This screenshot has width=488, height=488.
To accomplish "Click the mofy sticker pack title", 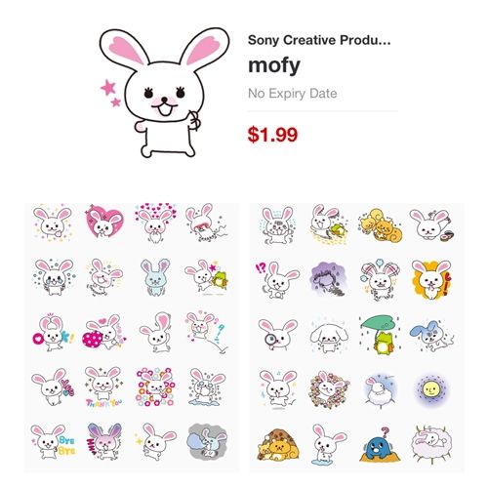I will coord(274,65).
